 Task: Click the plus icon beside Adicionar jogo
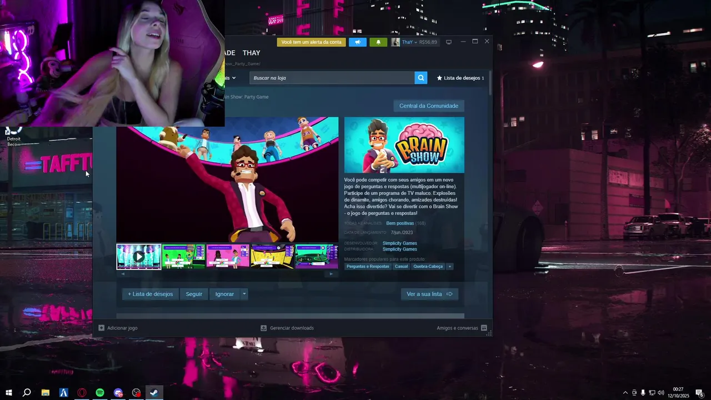tap(101, 328)
